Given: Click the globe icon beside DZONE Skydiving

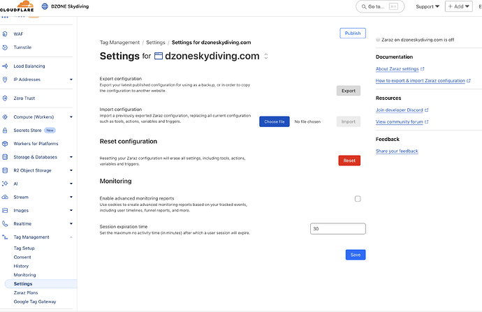Looking at the screenshot, I should (45, 6).
